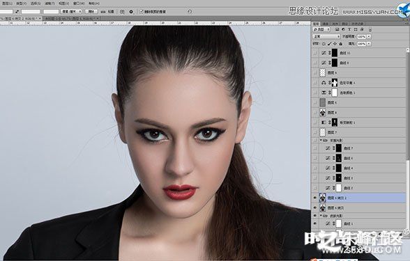The height and width of the screenshot is (261, 410).
Task: Click the swap width and height icon
Action: (x=17, y=12)
